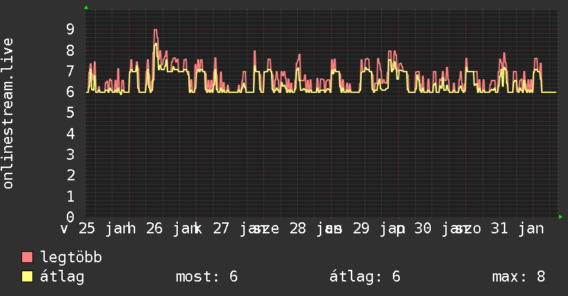568x296 pixels.
Task: Click the x-axis date label 31 jan
Action: (x=517, y=229)
